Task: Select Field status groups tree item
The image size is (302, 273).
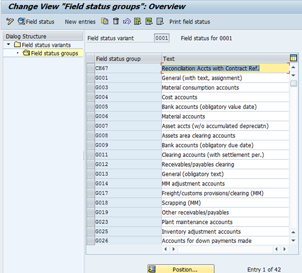Action: 55,53
